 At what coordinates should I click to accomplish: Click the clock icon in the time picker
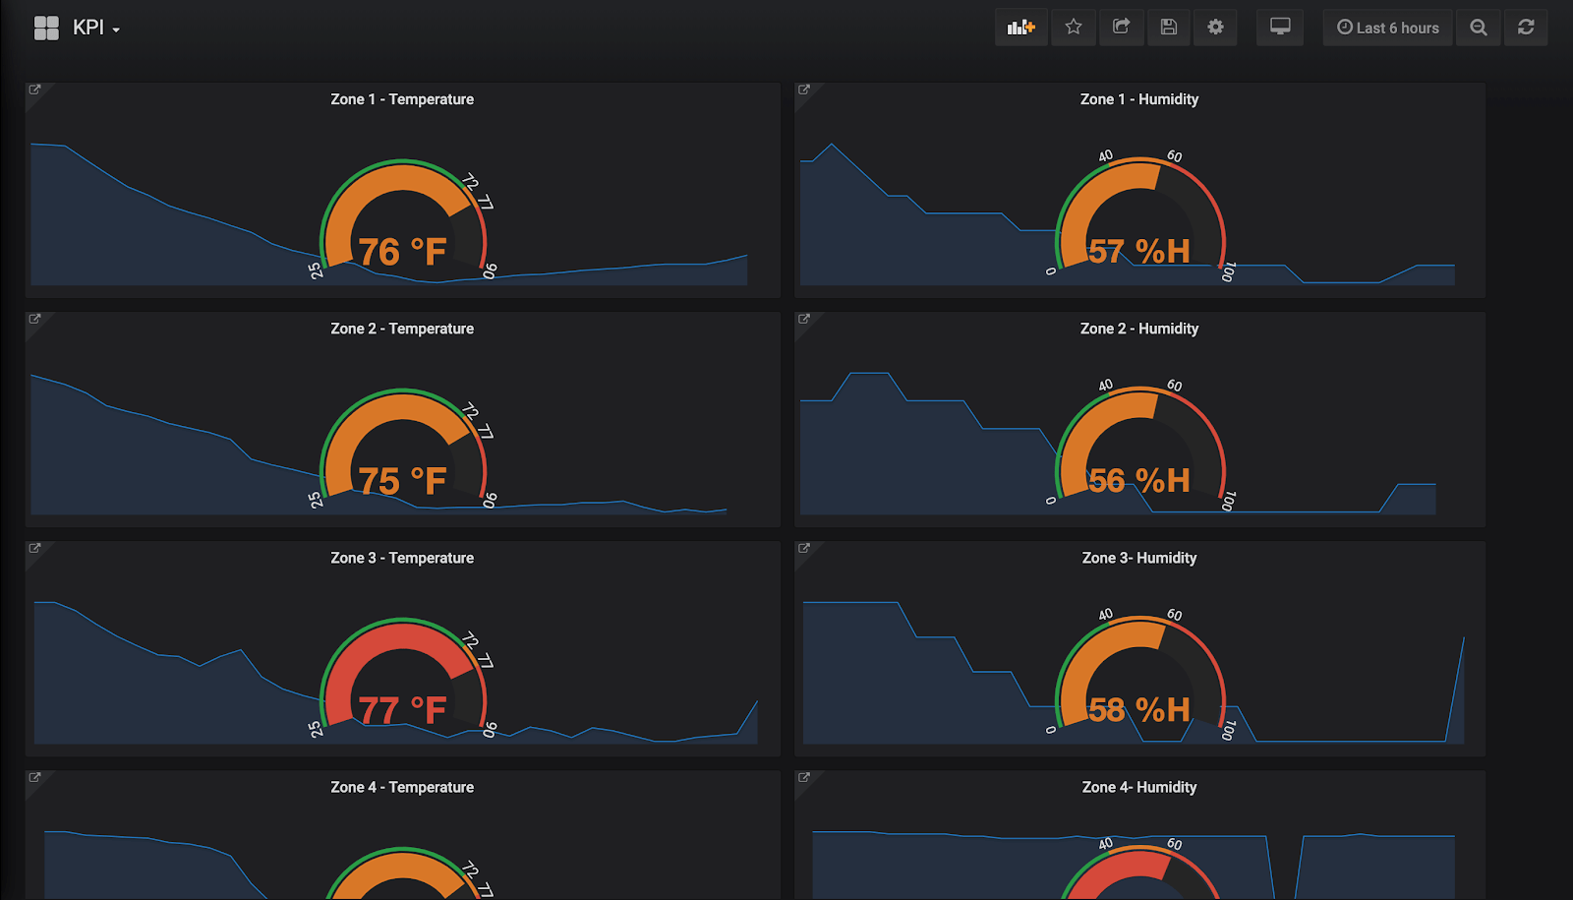click(1343, 27)
